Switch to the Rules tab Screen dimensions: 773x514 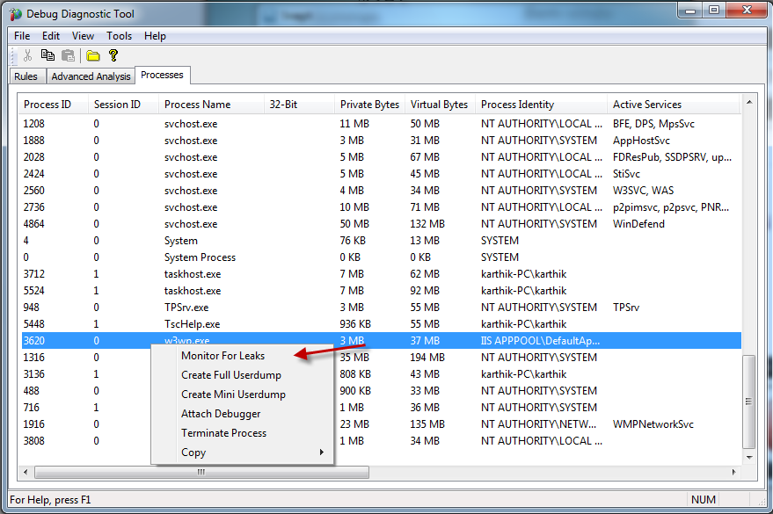pyautogui.click(x=26, y=76)
